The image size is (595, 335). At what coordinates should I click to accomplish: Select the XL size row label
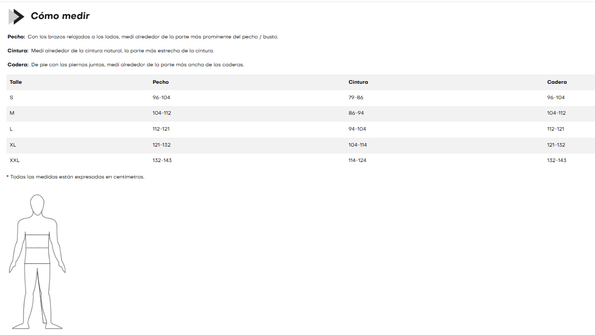pos(13,145)
